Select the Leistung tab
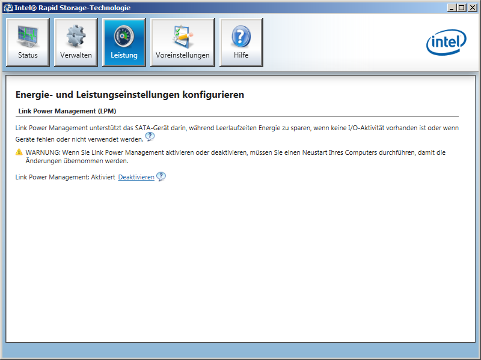The width and height of the screenshot is (481, 360). pos(124,42)
